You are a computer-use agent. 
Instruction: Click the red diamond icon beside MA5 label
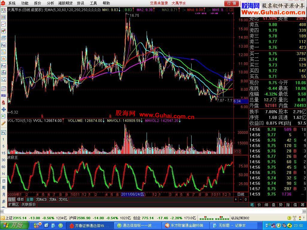[x=227, y=10]
